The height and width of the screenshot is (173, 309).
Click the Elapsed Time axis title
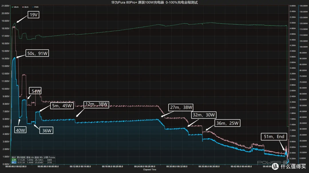[150, 170]
